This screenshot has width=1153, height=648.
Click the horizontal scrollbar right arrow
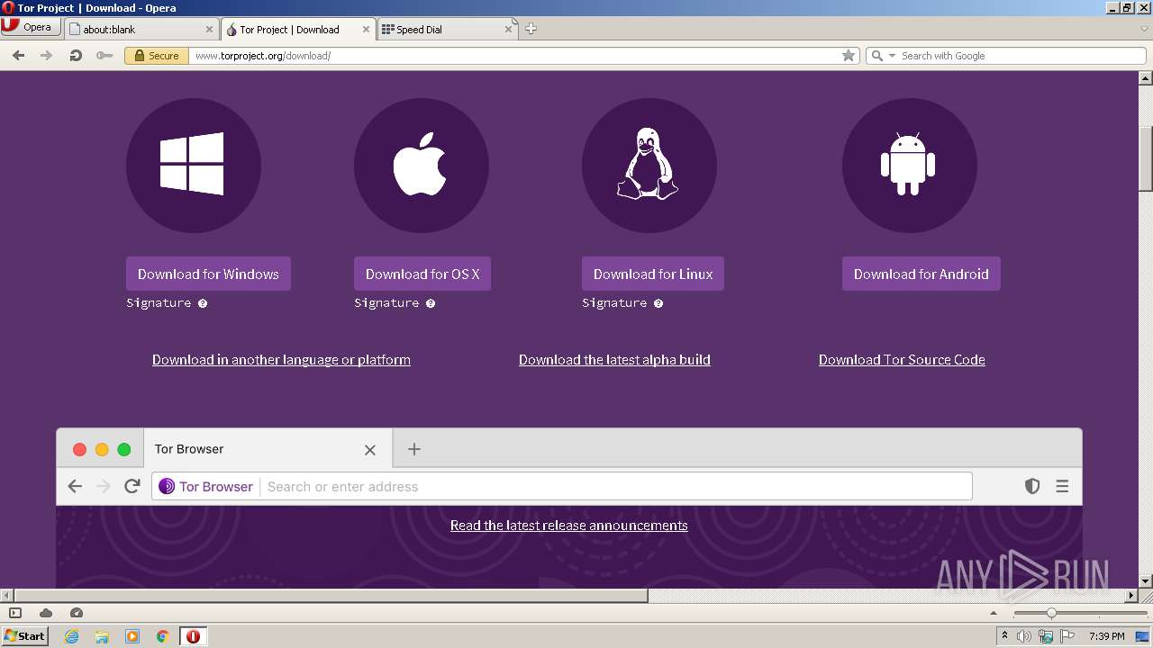click(x=1132, y=596)
